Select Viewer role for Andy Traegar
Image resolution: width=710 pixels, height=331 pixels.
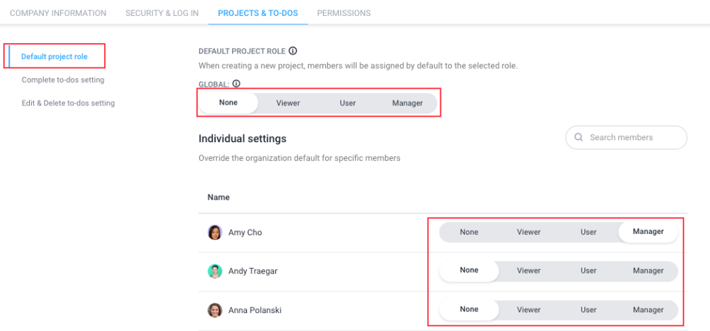(529, 271)
